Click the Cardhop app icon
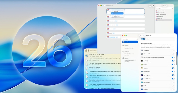 pyautogui.click(x=142, y=68)
